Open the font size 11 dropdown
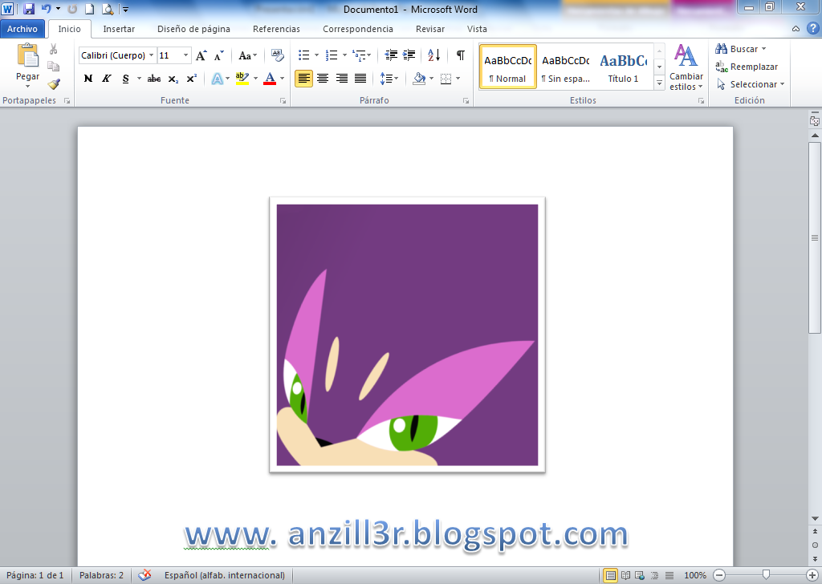 pyautogui.click(x=185, y=55)
